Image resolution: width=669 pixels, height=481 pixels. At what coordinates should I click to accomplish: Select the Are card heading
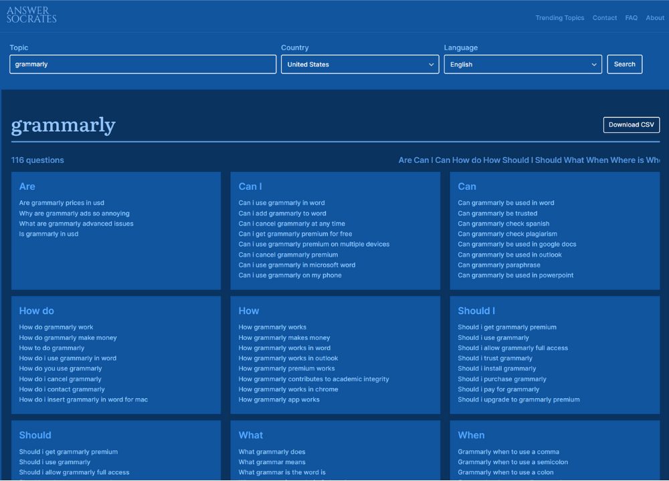(x=27, y=186)
